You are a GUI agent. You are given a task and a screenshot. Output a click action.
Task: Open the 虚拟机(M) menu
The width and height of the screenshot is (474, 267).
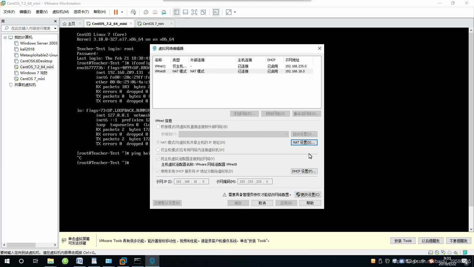(60, 12)
